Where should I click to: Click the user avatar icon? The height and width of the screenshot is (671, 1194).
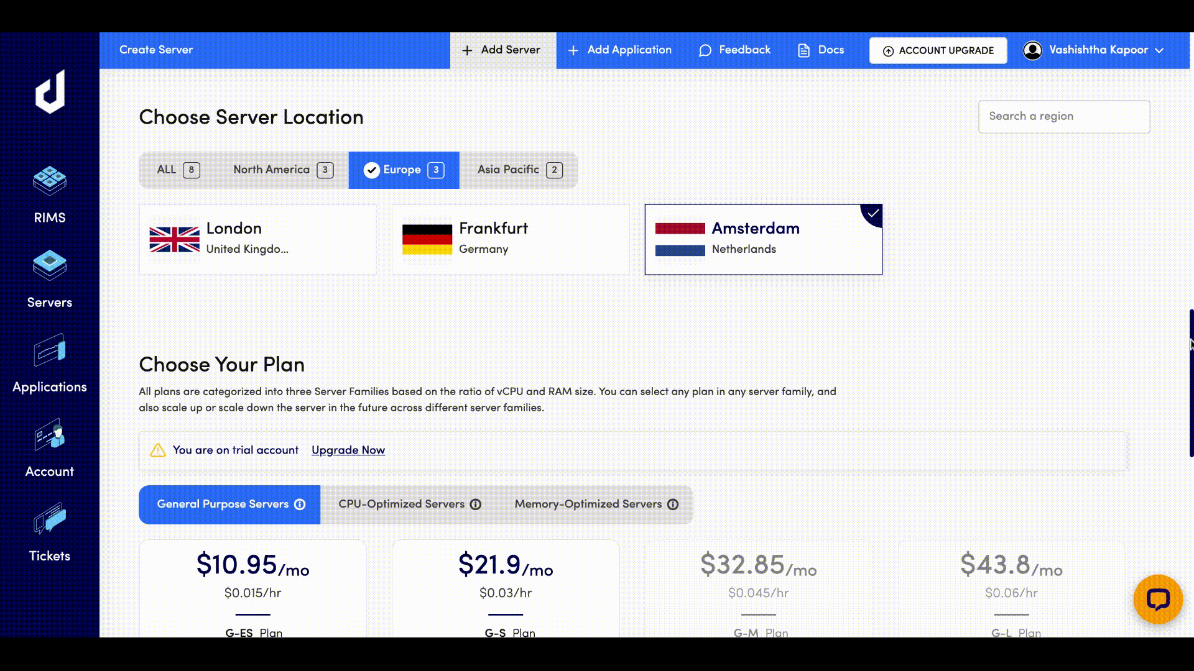pyautogui.click(x=1032, y=50)
